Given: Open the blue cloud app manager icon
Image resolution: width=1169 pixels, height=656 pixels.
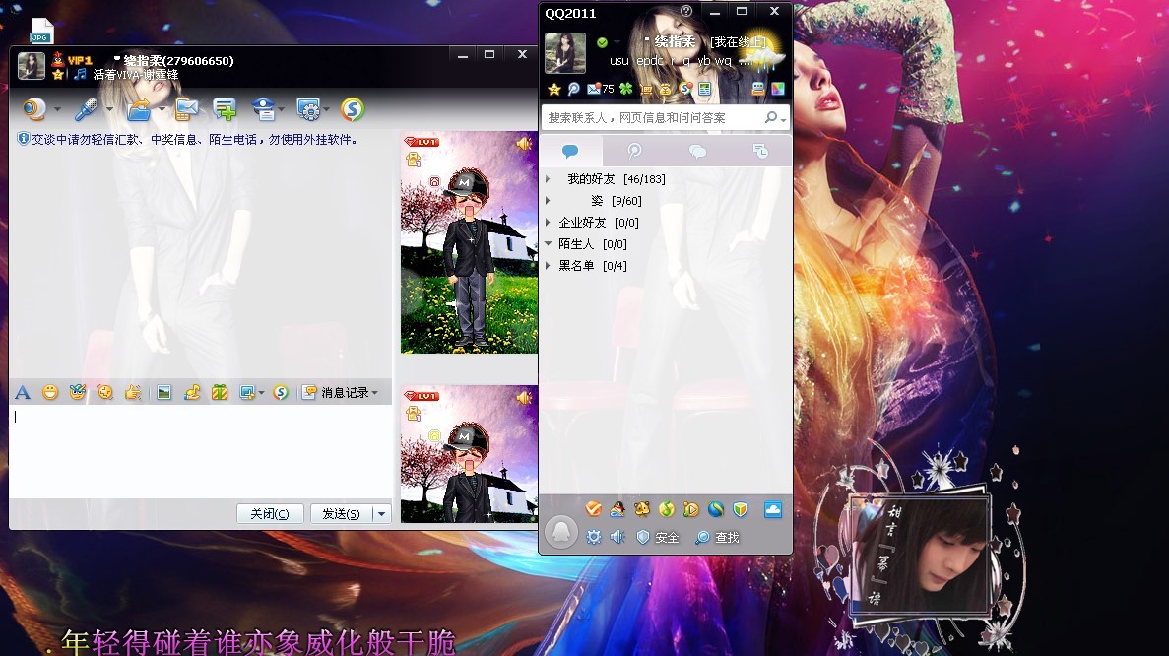Looking at the screenshot, I should (773, 510).
